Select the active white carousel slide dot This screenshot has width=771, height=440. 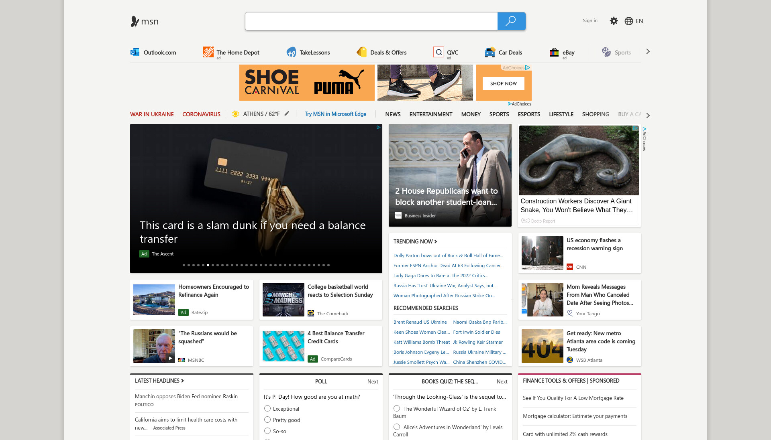pos(208,265)
